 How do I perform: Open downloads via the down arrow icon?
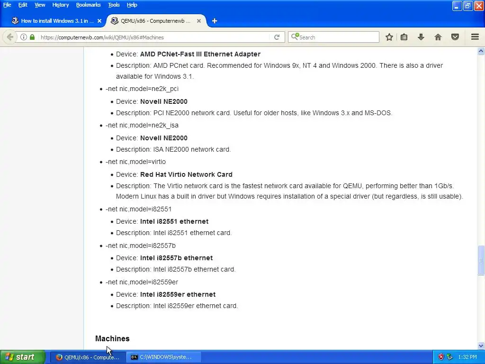coord(421,37)
